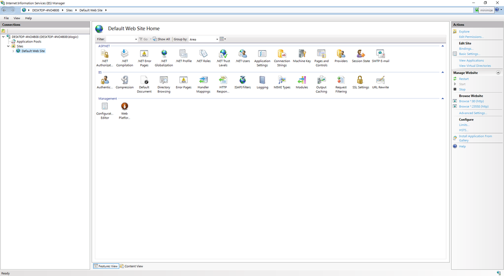Open the Help menu
This screenshot has width=504, height=276.
pos(28,18)
